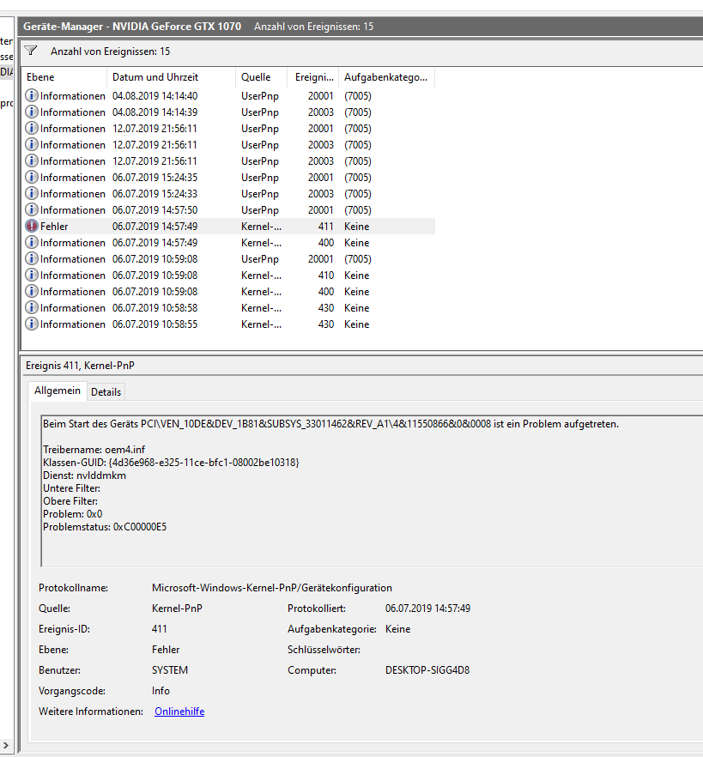
Task: Click the Protokolliert value 06.07.2019 14:57:49
Action: pos(427,609)
